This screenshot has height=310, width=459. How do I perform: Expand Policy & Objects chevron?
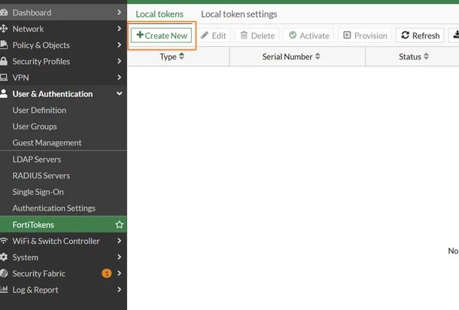[119, 45]
